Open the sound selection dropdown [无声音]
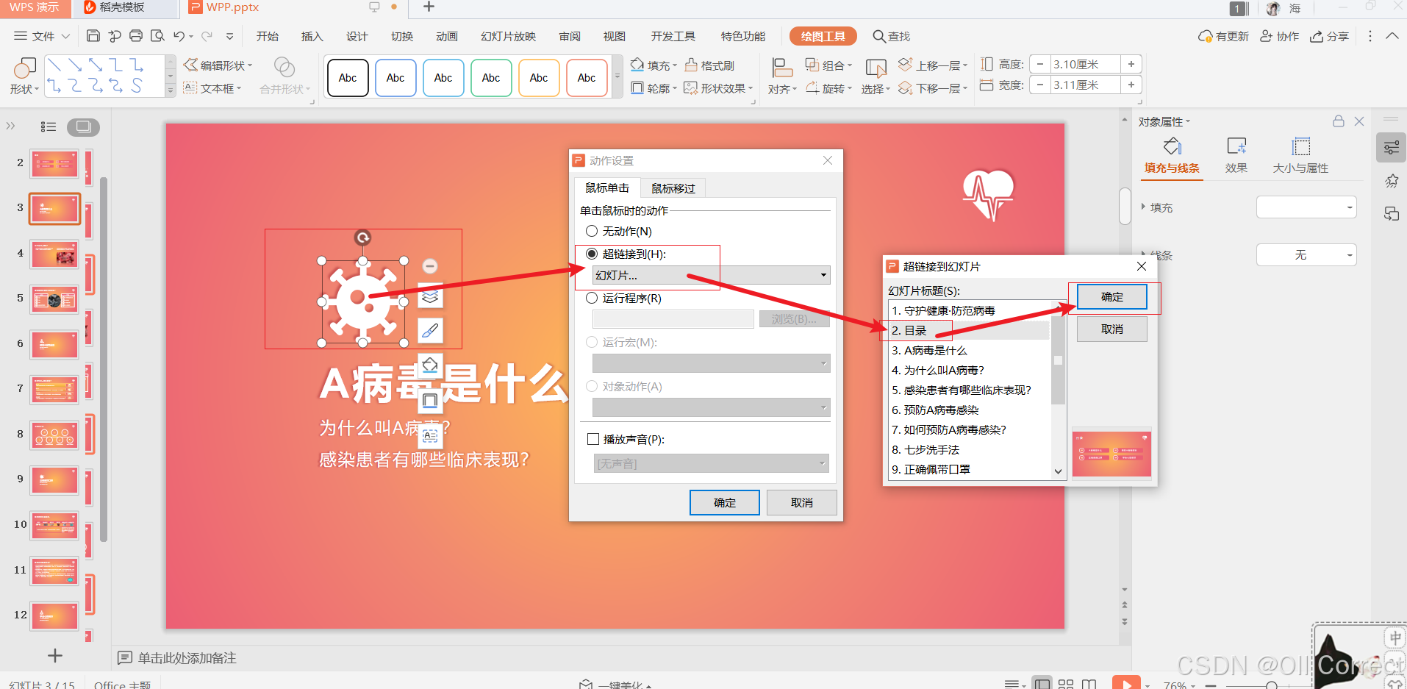 712,463
